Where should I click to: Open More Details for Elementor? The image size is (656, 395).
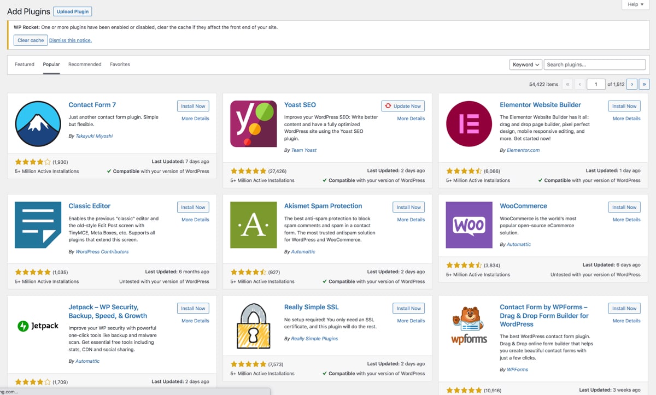626,119
